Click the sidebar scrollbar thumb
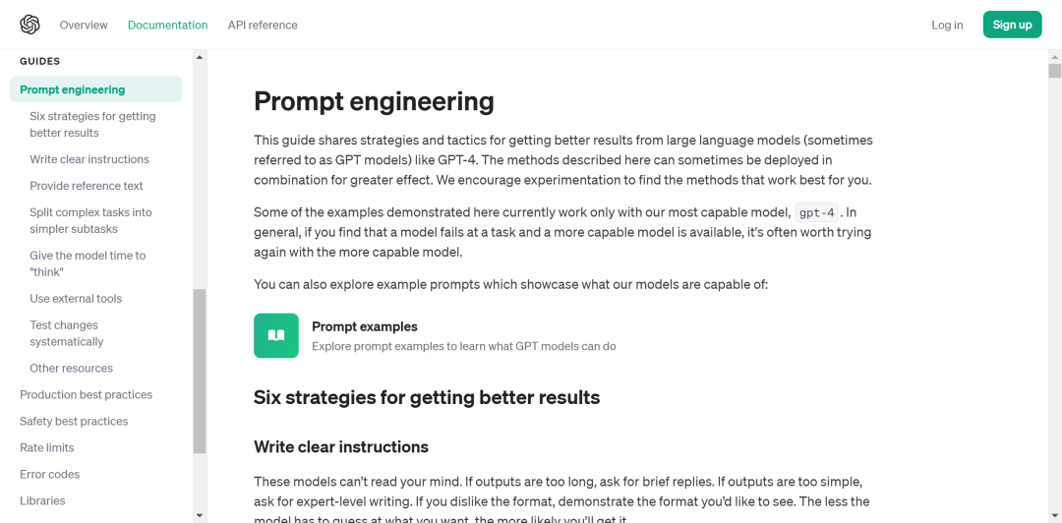The width and height of the screenshot is (1062, 523). tap(200, 370)
